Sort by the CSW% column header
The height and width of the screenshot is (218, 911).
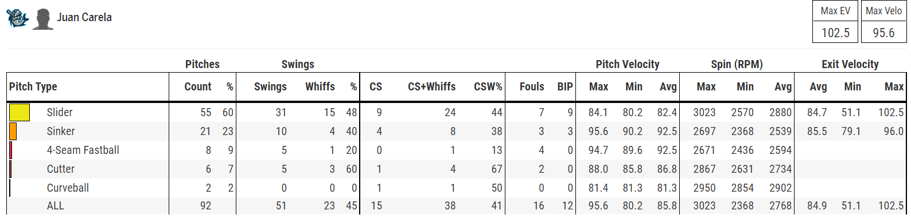click(x=488, y=86)
